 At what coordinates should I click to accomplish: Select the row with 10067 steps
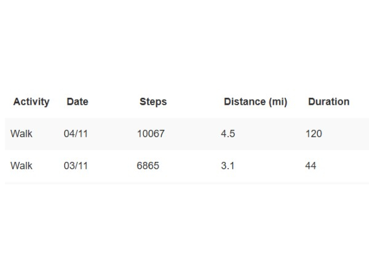[x=184, y=134]
